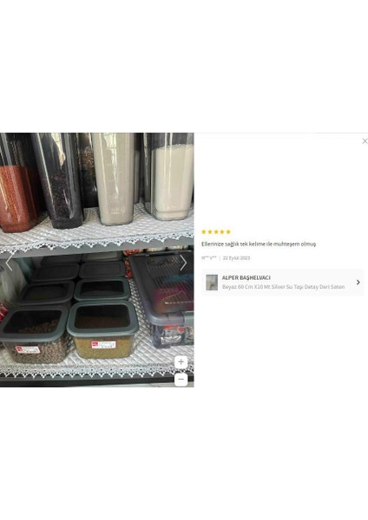Open the product thumbnail image
Screen dimensions: 368x520
[x=212, y=283]
